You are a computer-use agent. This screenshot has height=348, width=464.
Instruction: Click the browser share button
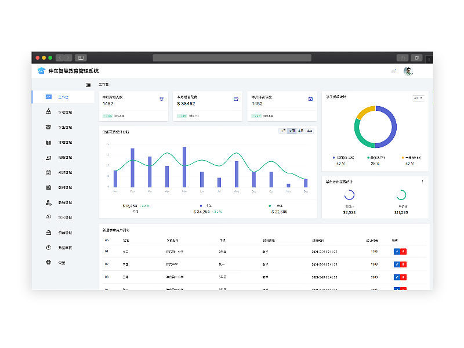pyautogui.click(x=403, y=57)
